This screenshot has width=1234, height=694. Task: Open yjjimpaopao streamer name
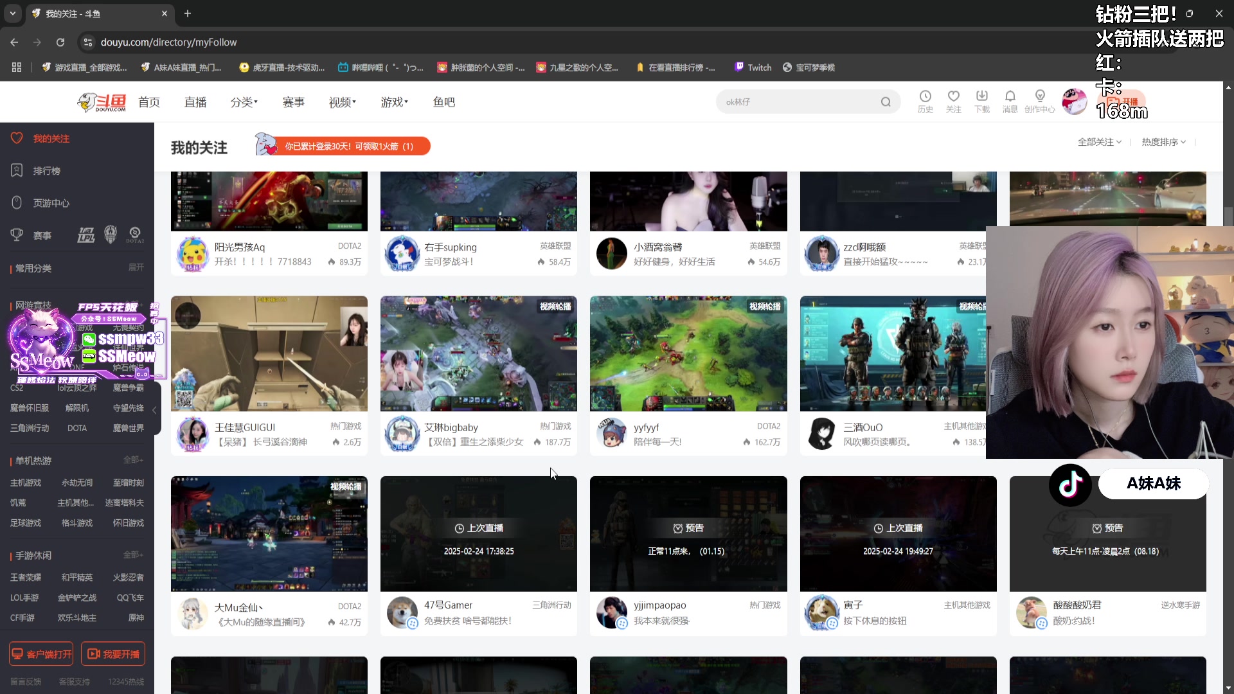point(660,605)
